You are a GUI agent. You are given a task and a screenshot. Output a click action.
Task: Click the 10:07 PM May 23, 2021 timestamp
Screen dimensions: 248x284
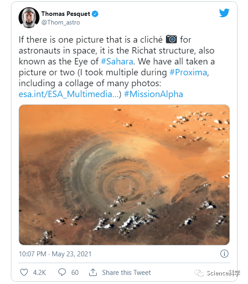coord(55,254)
